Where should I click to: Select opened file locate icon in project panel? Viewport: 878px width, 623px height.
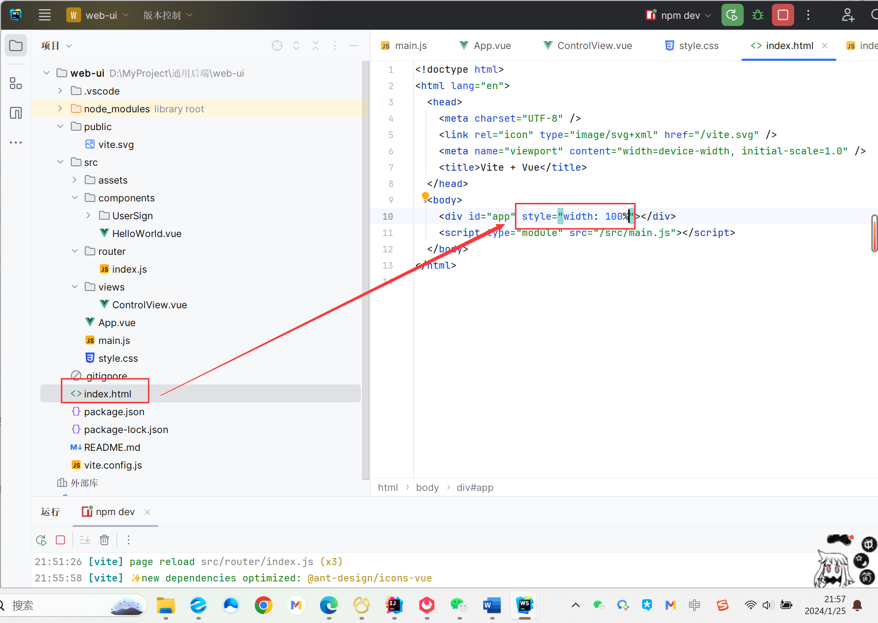(x=277, y=46)
